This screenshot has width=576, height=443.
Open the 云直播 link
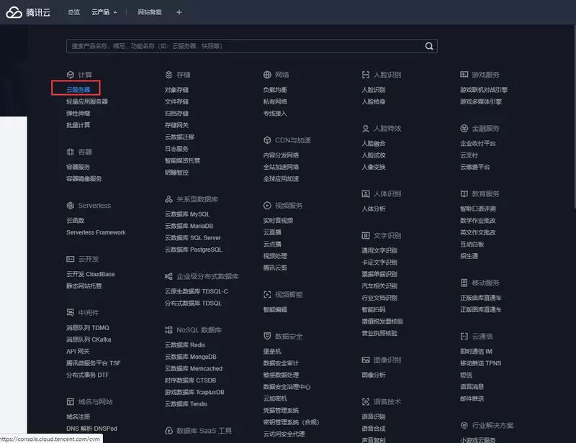click(272, 232)
